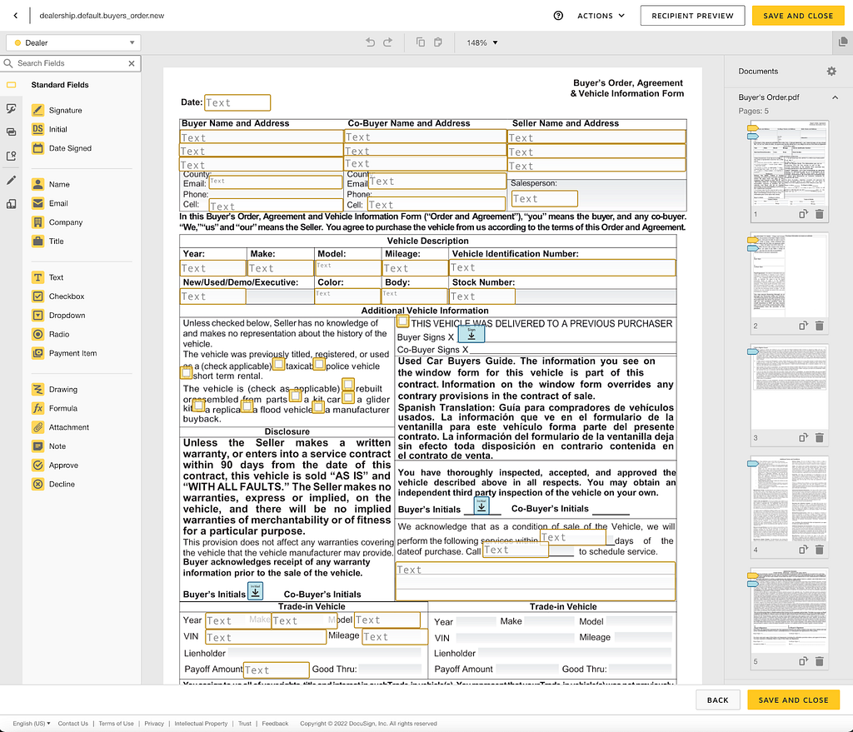
Task: Select the Checkbox field type
Action: (x=37, y=296)
